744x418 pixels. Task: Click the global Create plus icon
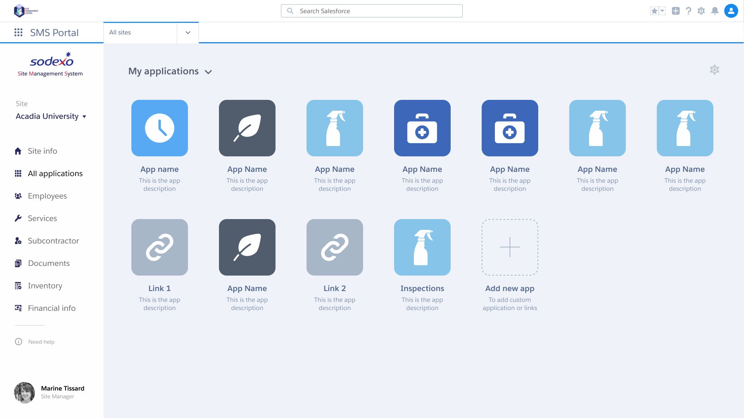tap(675, 11)
